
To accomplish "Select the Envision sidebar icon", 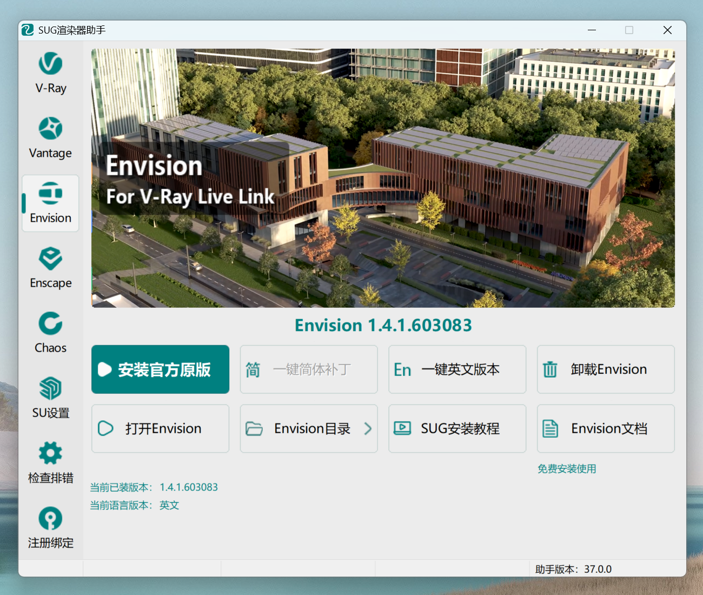I will 50,203.
